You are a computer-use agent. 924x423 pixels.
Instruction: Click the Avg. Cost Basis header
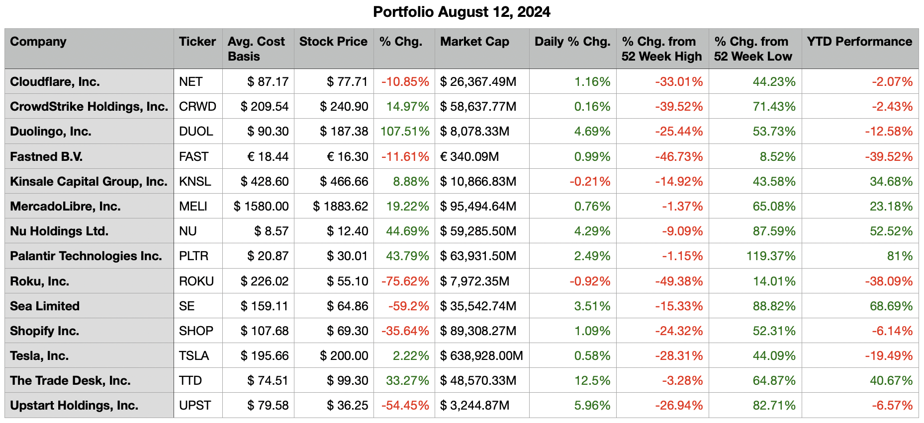(256, 49)
